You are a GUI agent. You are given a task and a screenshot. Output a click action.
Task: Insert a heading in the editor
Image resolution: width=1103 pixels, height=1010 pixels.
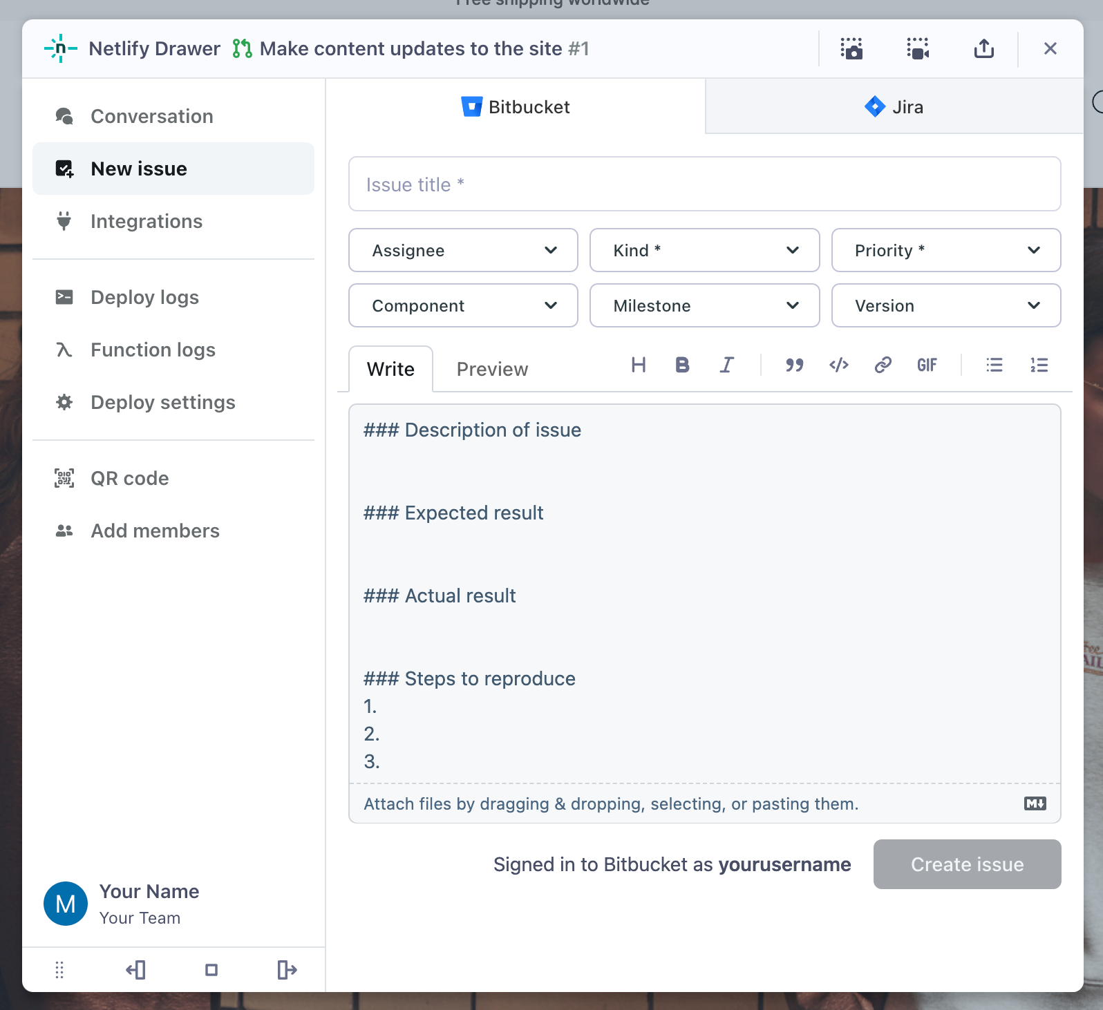(x=639, y=365)
